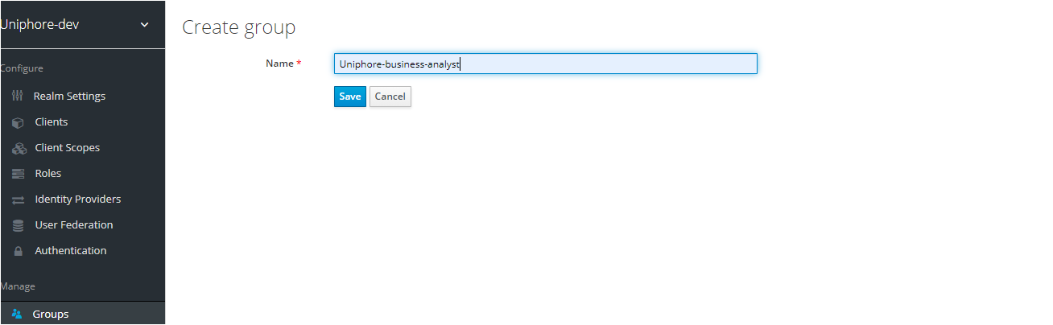Click the Roles list icon
The height and width of the screenshot is (325, 1053).
(x=18, y=174)
